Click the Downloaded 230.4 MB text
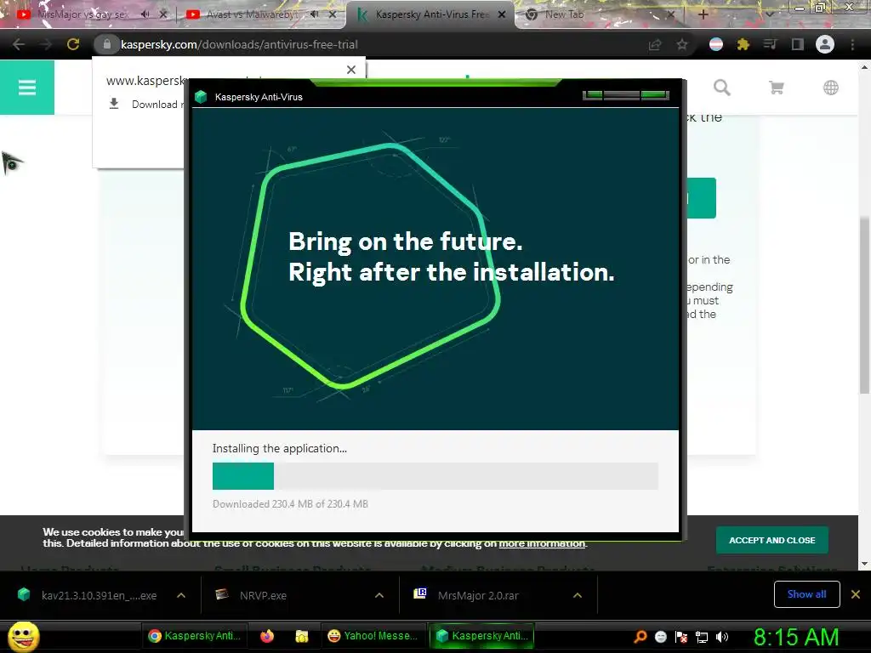 [x=290, y=503]
